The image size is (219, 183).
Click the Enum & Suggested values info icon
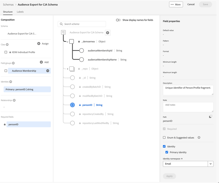coord(199,138)
